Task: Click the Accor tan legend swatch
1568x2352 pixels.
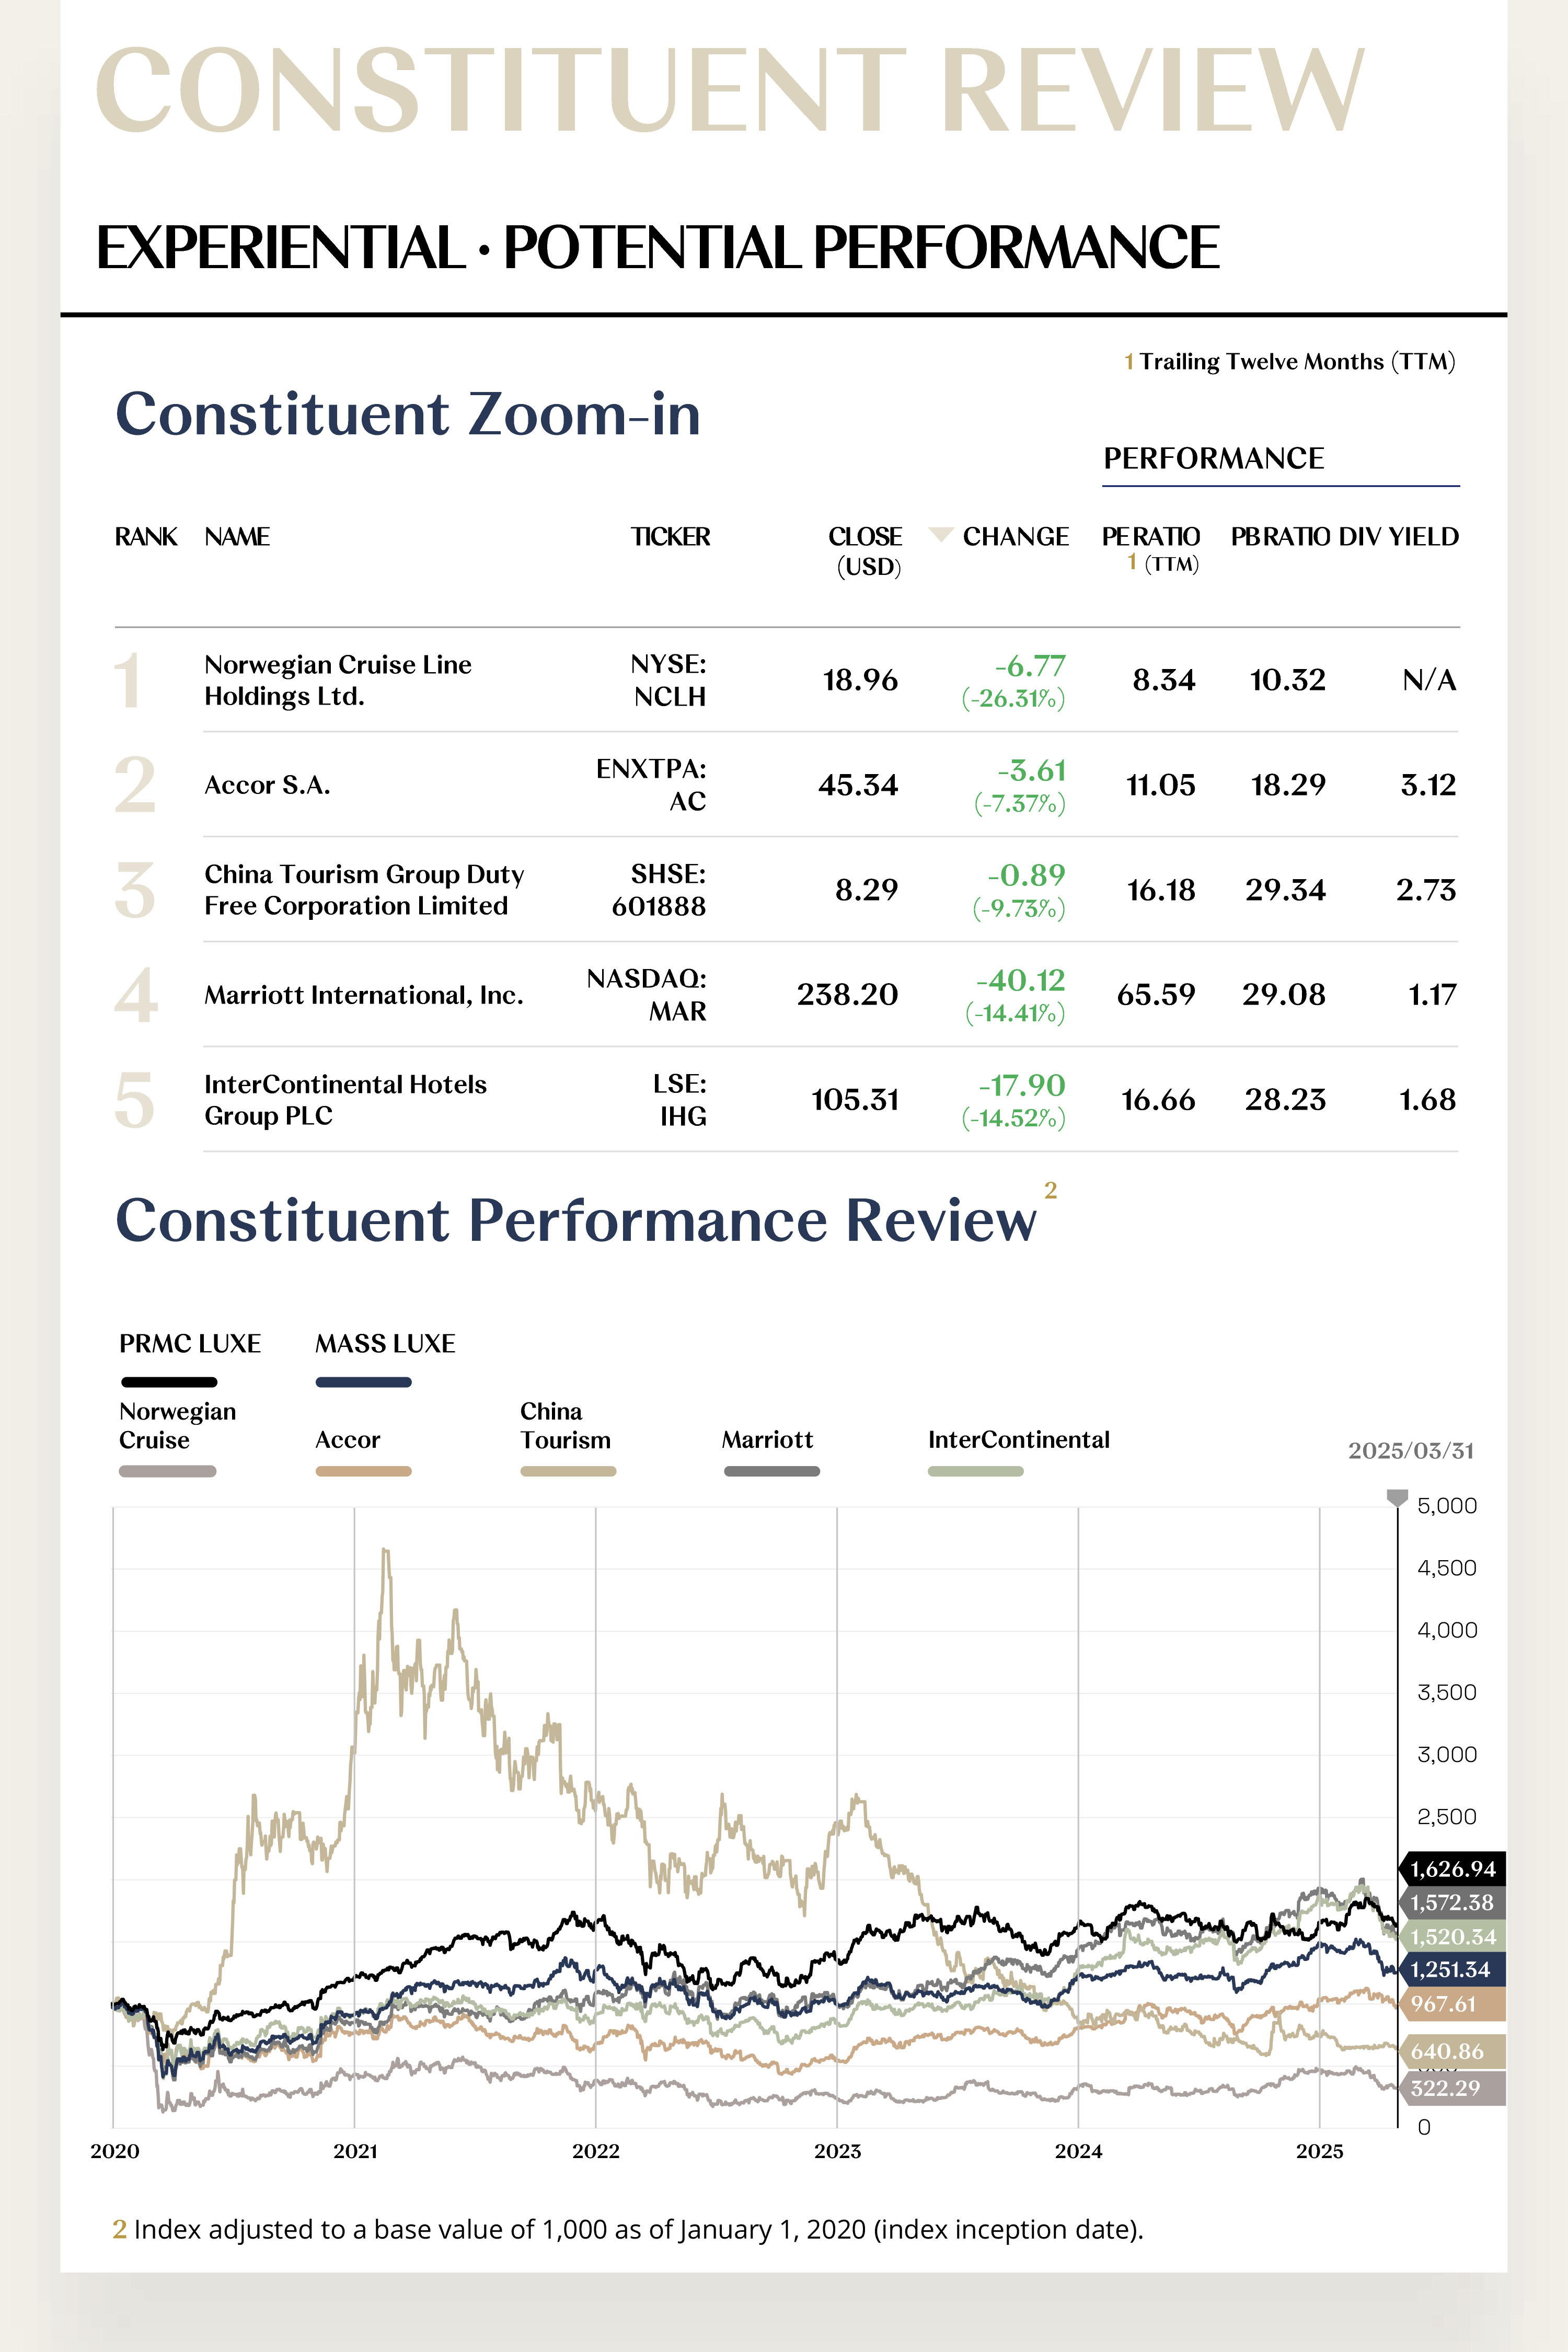Action: click(x=363, y=1471)
